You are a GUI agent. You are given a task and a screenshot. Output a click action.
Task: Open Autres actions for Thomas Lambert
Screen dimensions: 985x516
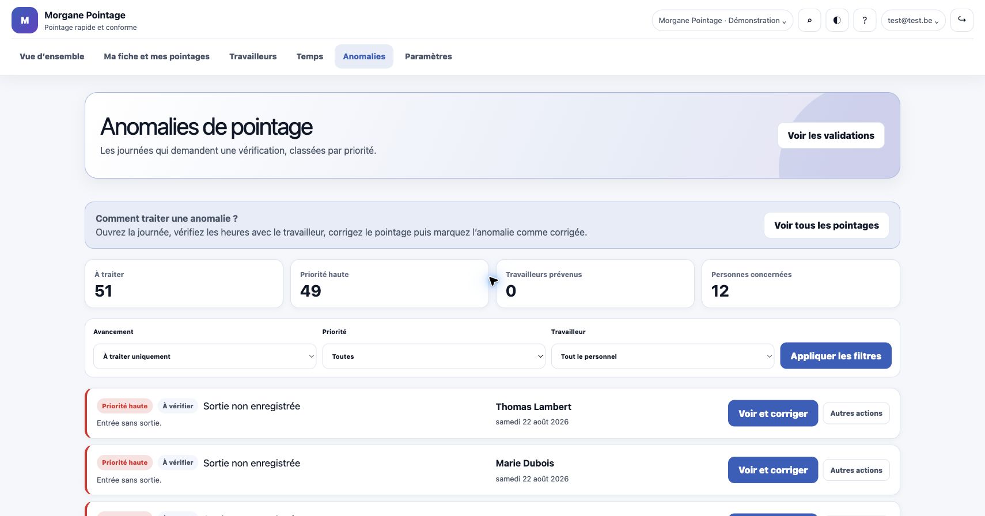[856, 413]
